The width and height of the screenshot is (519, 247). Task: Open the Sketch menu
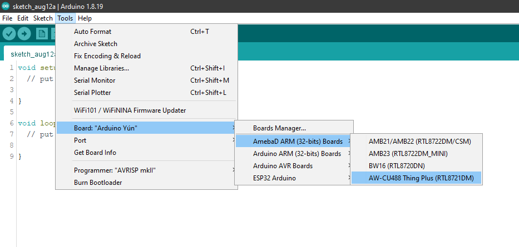(43, 18)
